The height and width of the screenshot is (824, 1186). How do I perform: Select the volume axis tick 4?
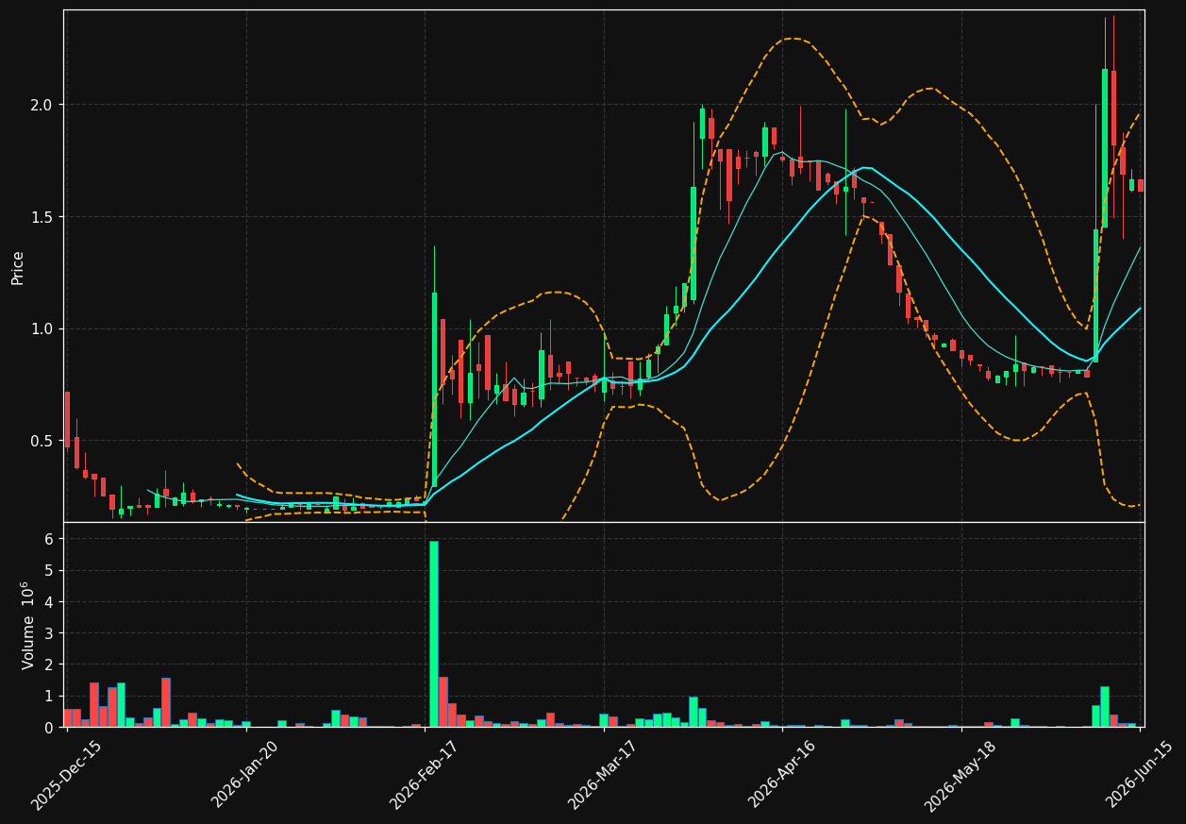tap(50, 601)
